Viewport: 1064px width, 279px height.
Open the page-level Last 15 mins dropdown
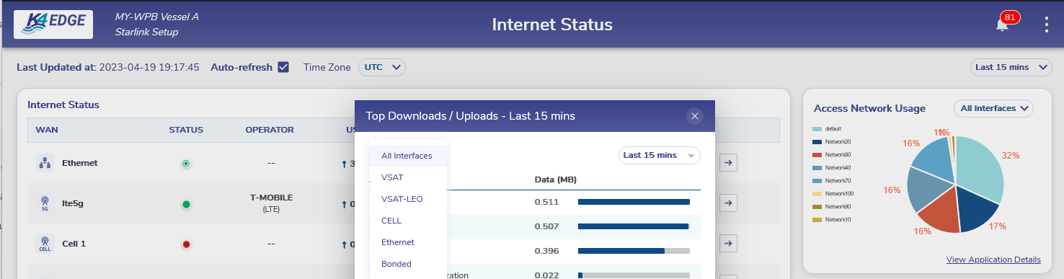pyautogui.click(x=1011, y=67)
